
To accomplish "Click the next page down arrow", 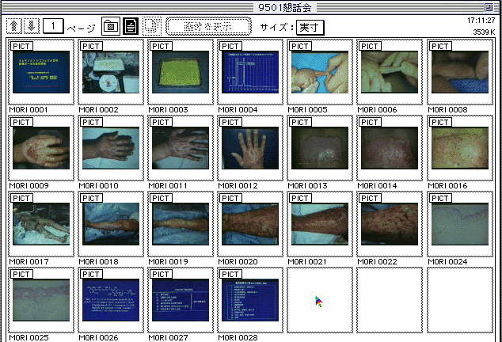I will (x=31, y=27).
